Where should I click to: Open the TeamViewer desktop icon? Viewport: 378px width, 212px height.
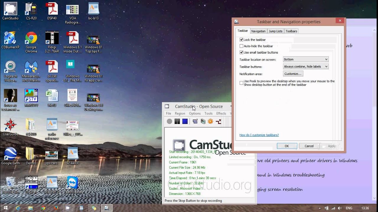pos(72,187)
